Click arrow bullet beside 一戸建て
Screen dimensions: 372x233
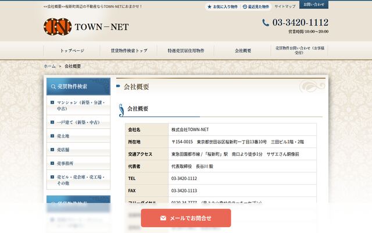[x=52, y=122]
